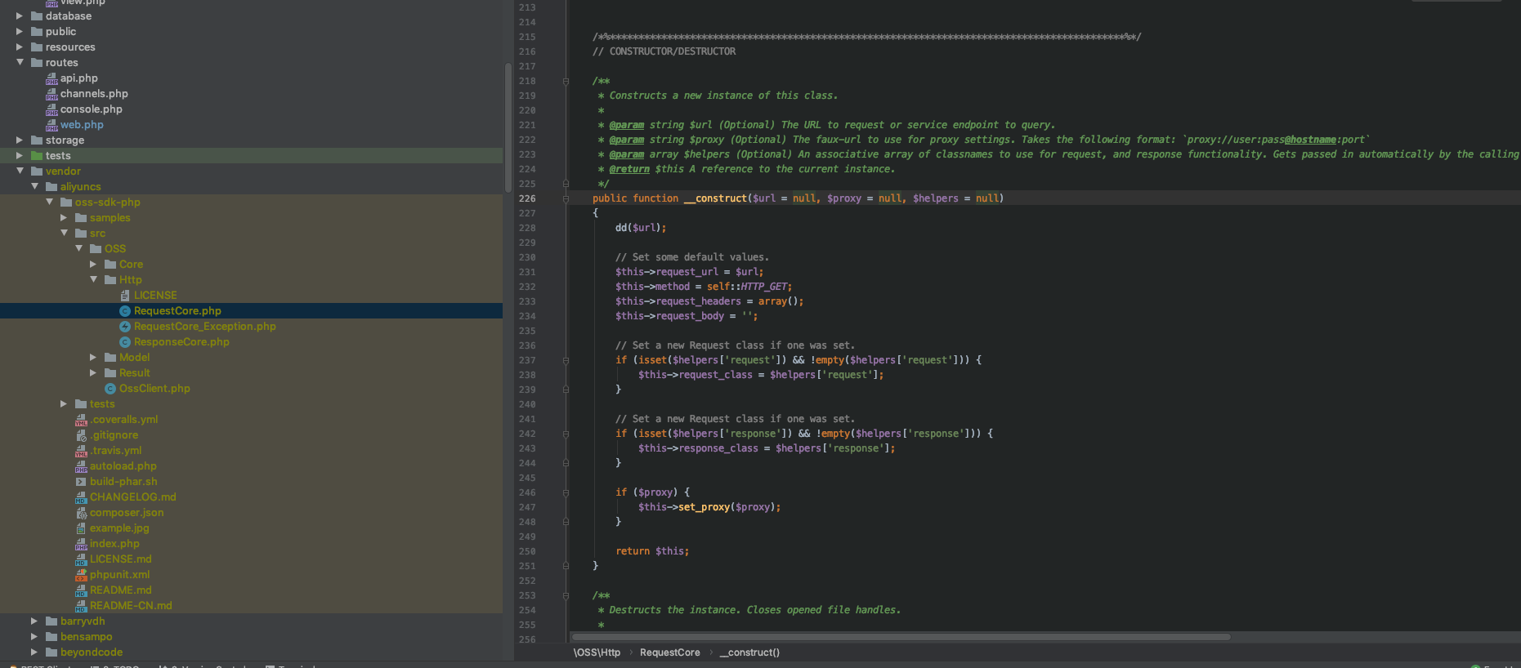Screen dimensions: 1521x668
Task: Click the oss-sdk-php folder icon
Action: [x=66, y=203]
